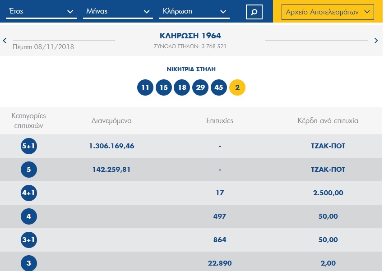
Task: Click the magnifier search icon
Action: point(254,12)
